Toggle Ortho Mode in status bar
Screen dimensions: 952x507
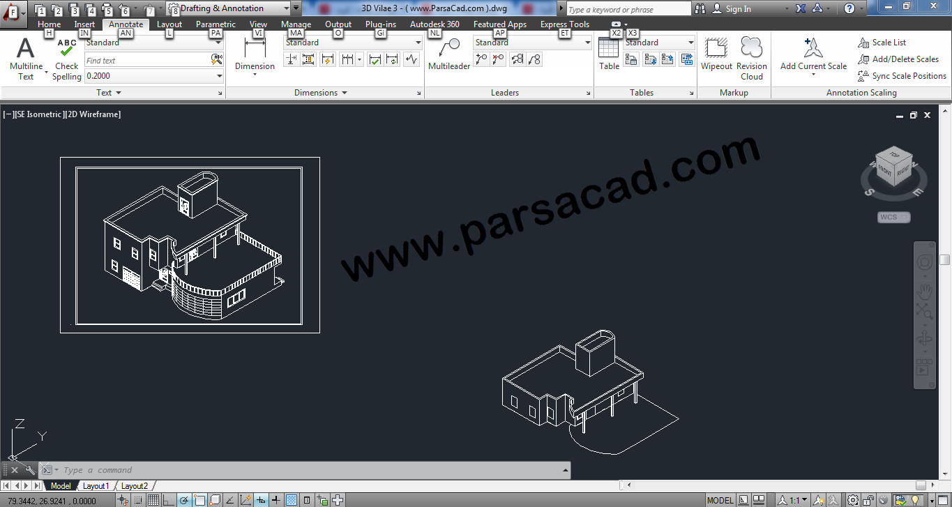pos(168,500)
